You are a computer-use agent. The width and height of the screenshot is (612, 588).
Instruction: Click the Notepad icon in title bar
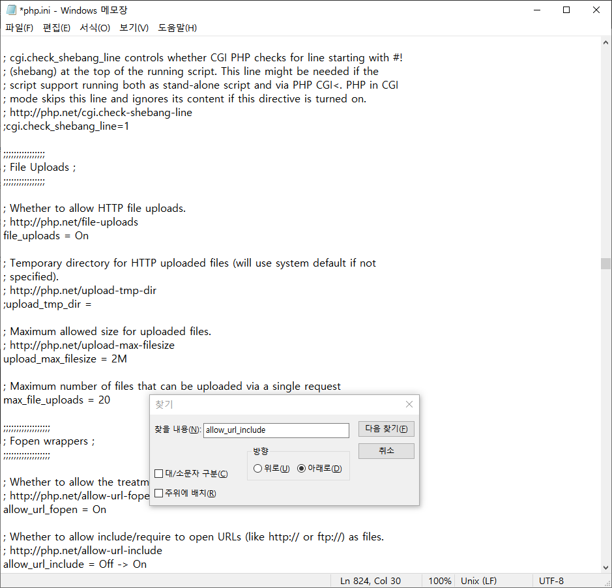coord(11,10)
